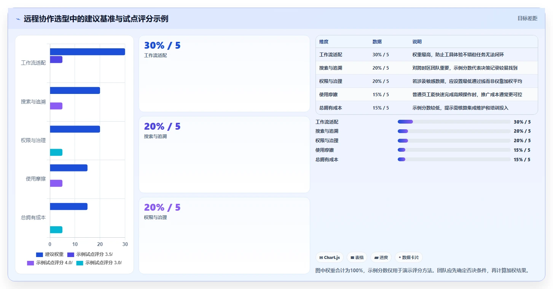Click the footnote beginning 图中权重合计为100%

(x=422, y=271)
